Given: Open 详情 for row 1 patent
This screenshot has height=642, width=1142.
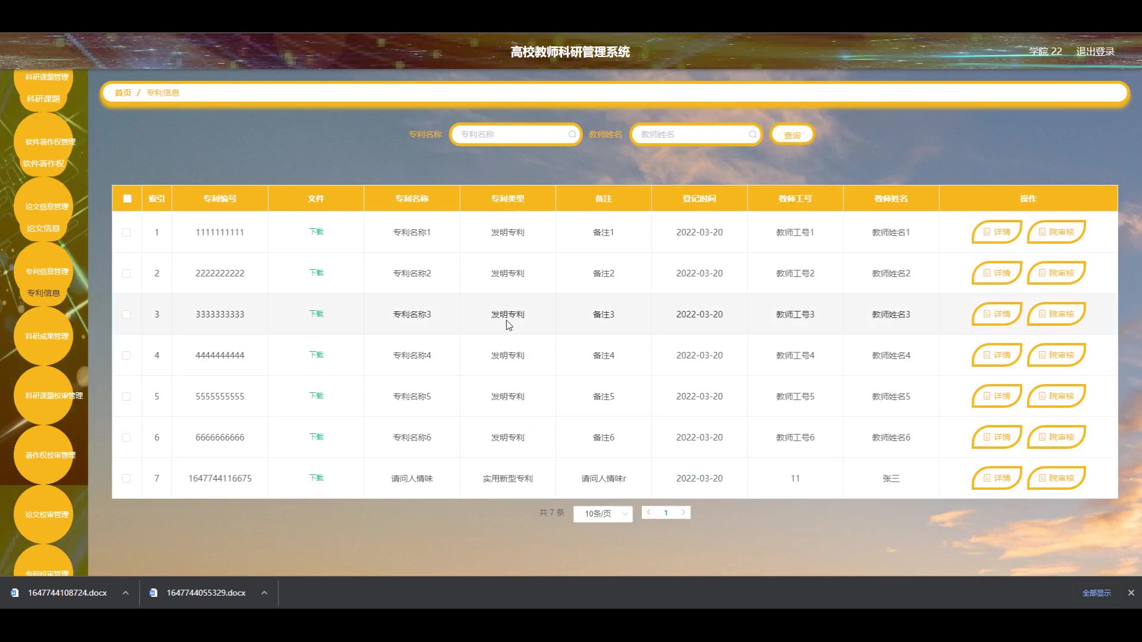Looking at the screenshot, I should point(996,232).
